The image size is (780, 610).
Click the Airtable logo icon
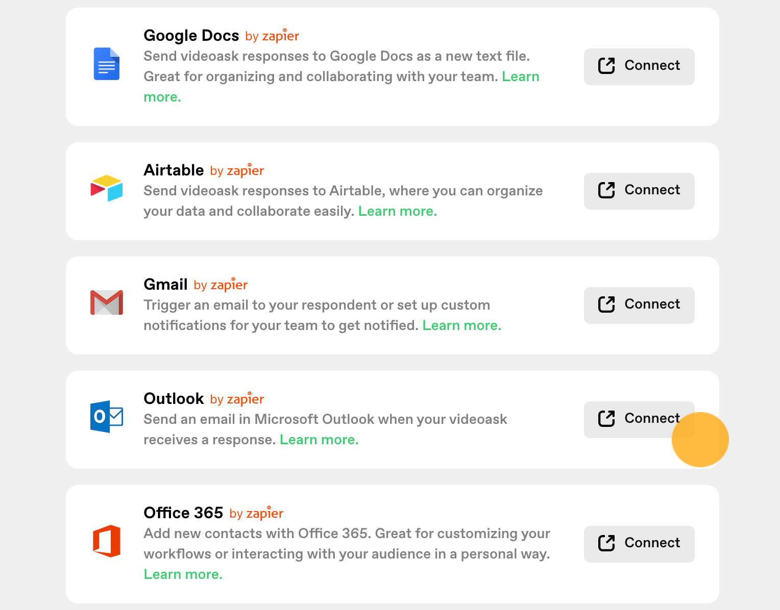click(107, 188)
